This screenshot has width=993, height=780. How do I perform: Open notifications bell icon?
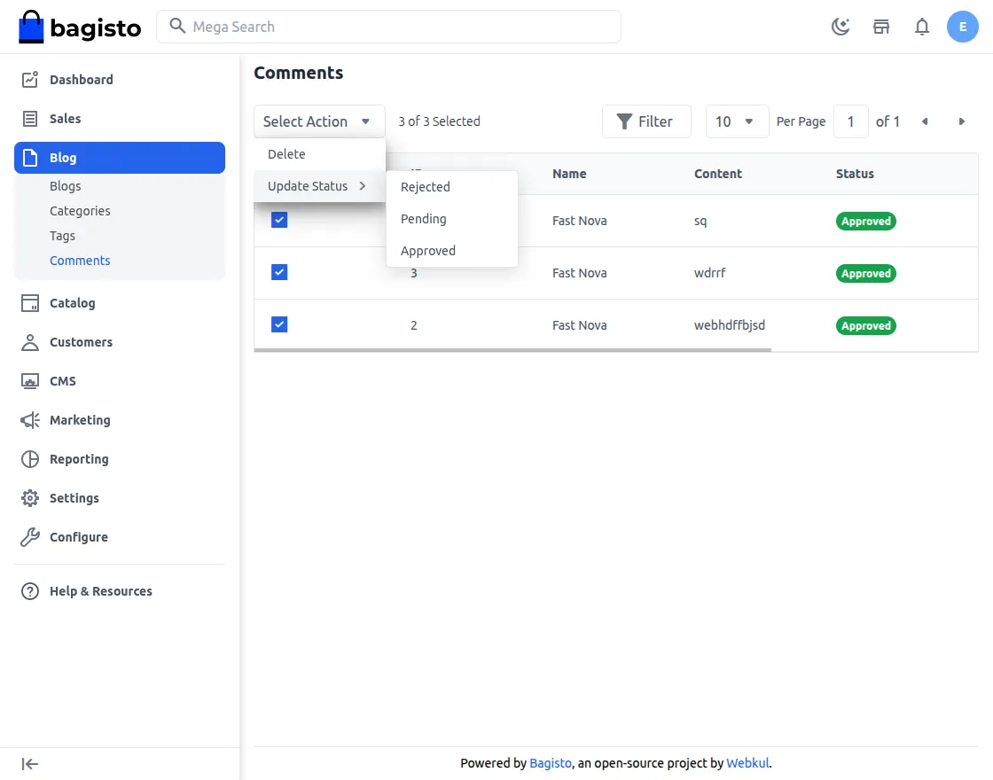[x=921, y=27]
